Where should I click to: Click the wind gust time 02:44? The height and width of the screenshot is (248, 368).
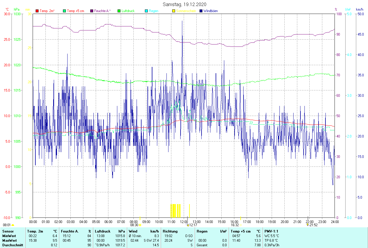(135, 240)
